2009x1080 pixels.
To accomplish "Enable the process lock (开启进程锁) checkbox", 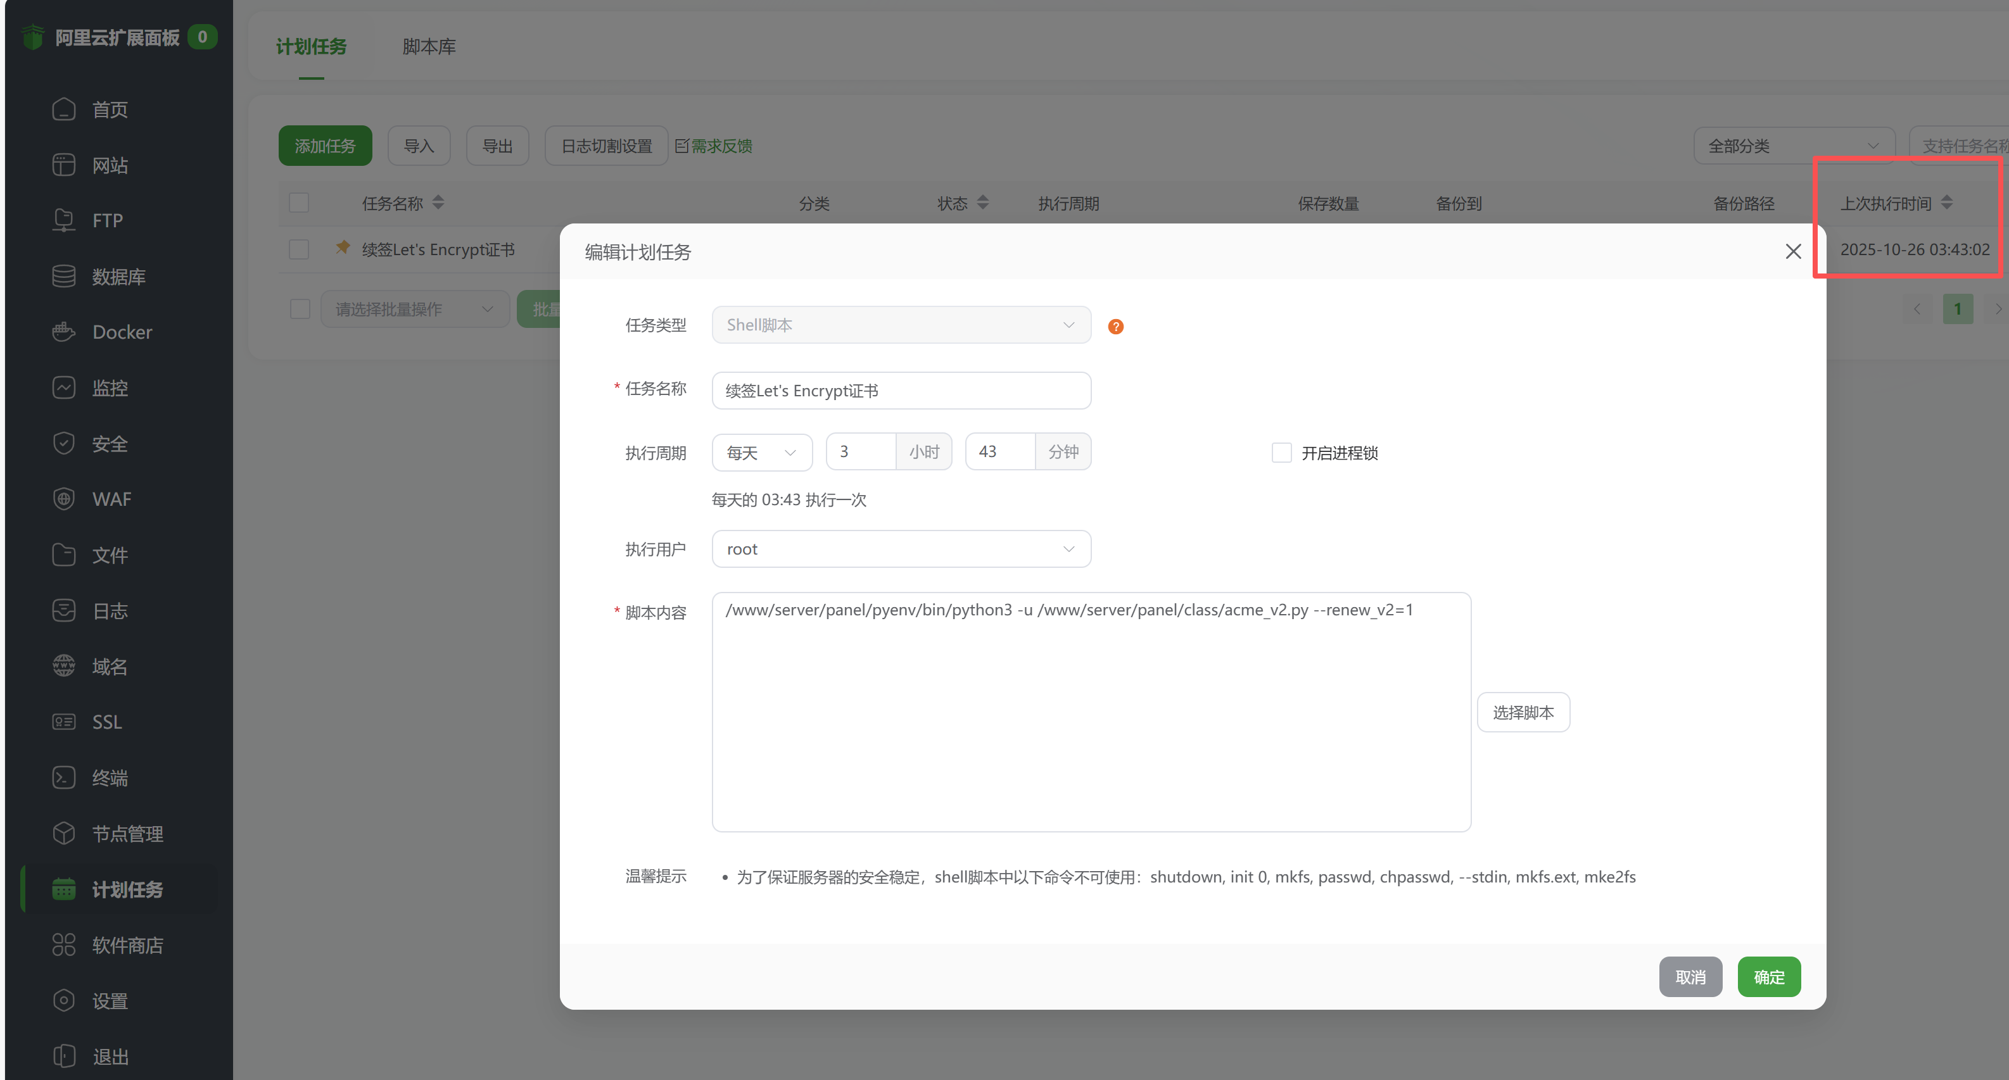I will click(x=1281, y=453).
